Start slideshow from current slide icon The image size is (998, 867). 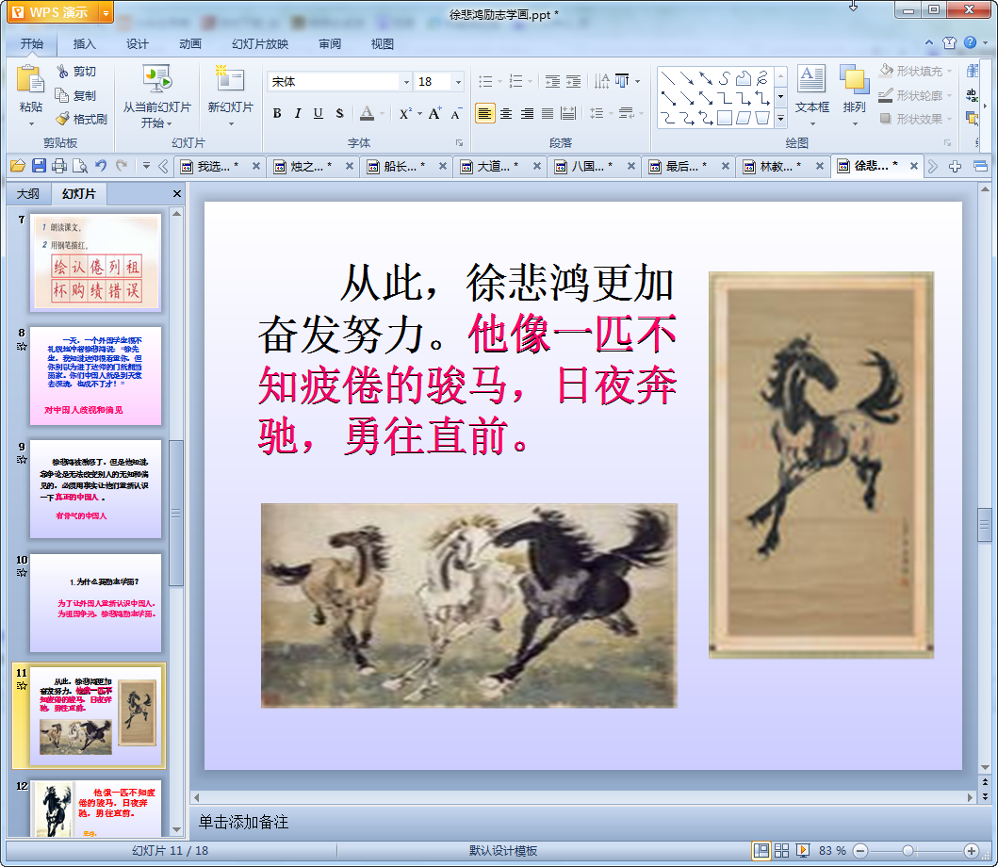[156, 79]
